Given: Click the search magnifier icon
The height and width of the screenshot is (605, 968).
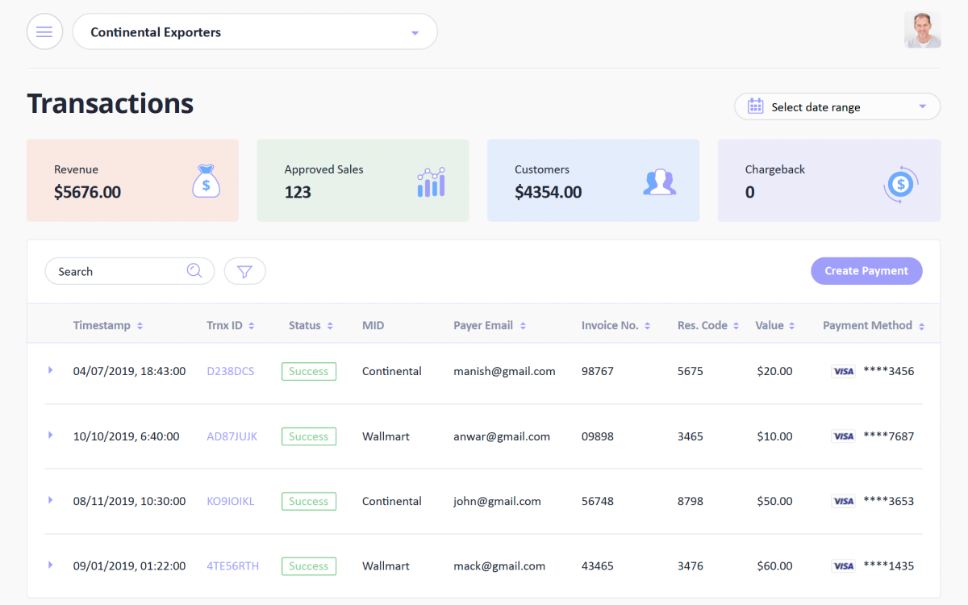Looking at the screenshot, I should [x=194, y=271].
